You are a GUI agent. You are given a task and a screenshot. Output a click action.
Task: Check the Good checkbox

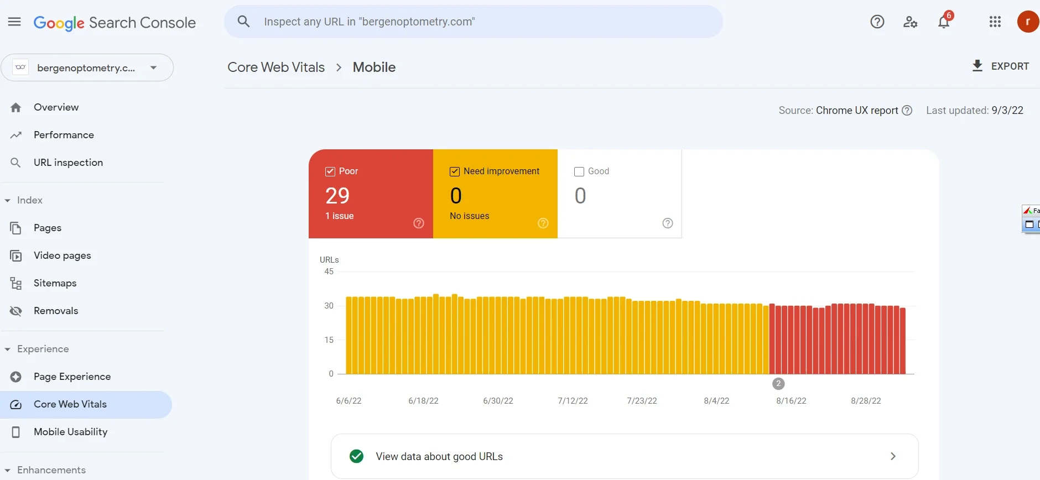[579, 171]
